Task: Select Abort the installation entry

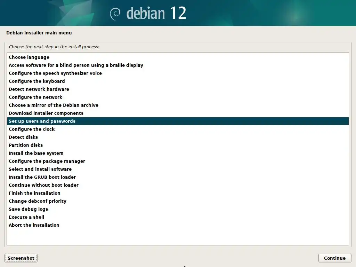Action: (x=178, y=225)
